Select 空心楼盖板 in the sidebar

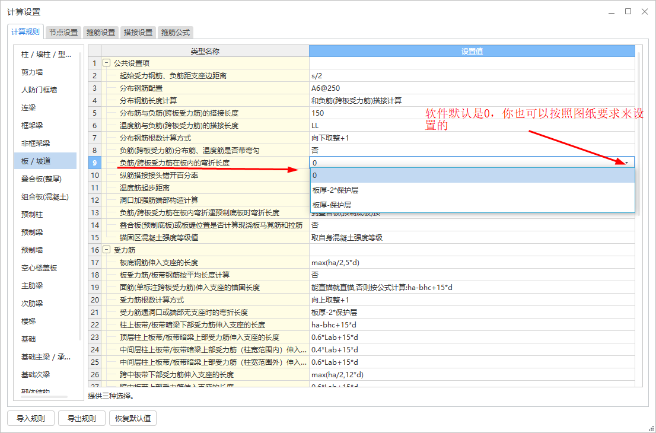coord(46,268)
